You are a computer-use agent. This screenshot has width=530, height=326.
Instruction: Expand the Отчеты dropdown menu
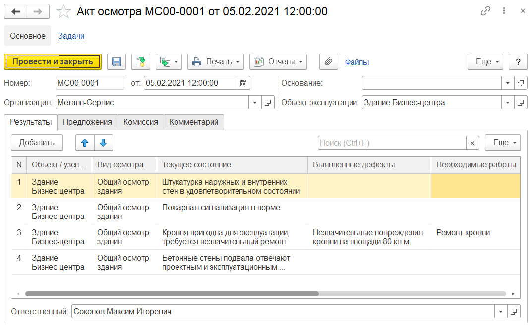[x=278, y=62]
